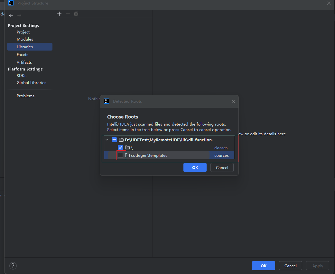This screenshot has width=335, height=274.
Task: Click the Add library plus icon
Action: (x=60, y=14)
